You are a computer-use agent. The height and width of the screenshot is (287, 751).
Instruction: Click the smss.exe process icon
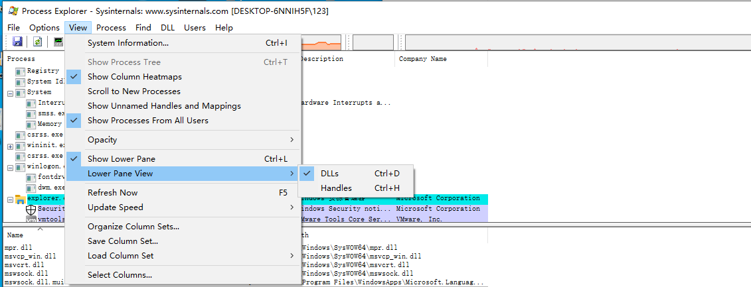(x=31, y=114)
